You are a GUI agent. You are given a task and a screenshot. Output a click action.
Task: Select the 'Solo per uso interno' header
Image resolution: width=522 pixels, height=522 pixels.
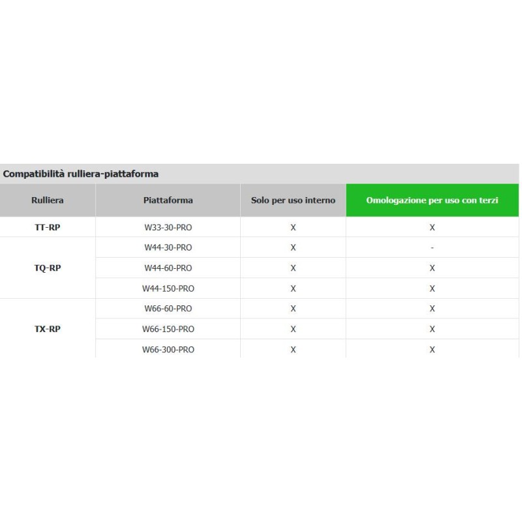pos(293,200)
